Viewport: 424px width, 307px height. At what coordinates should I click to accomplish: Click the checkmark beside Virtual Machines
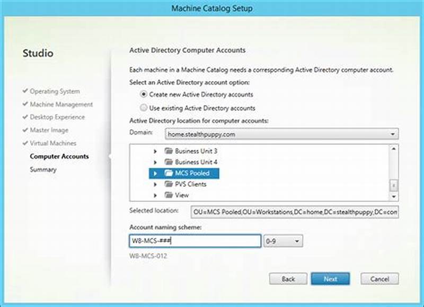24,143
